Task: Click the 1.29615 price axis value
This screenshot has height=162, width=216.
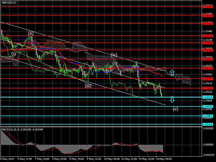Action: (208, 83)
